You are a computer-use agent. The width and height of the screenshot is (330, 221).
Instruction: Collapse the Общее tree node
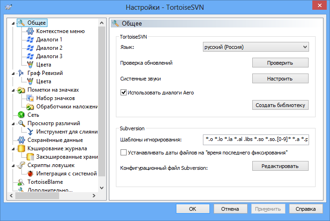13,23
